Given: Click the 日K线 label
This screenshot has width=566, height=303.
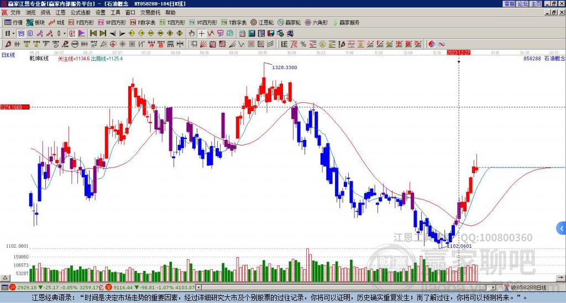Looking at the screenshot, I should (8, 55).
